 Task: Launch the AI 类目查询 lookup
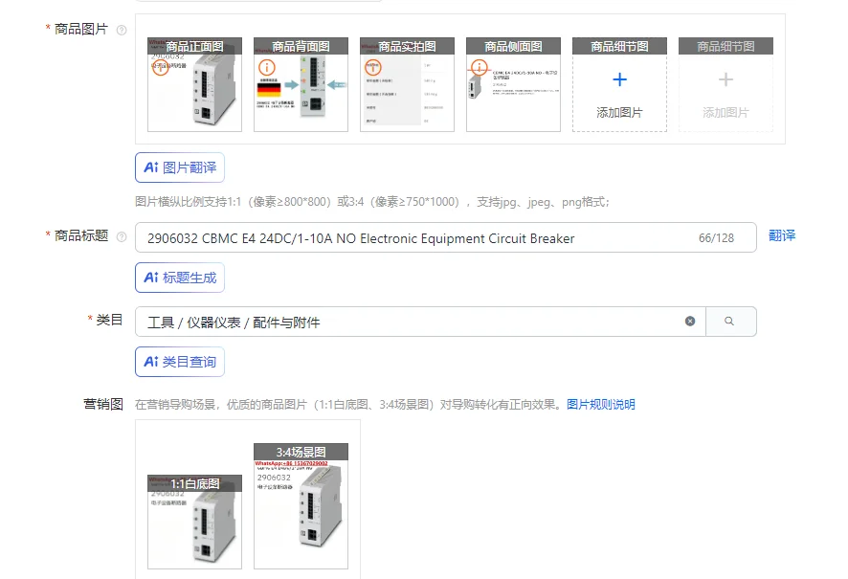tap(180, 362)
